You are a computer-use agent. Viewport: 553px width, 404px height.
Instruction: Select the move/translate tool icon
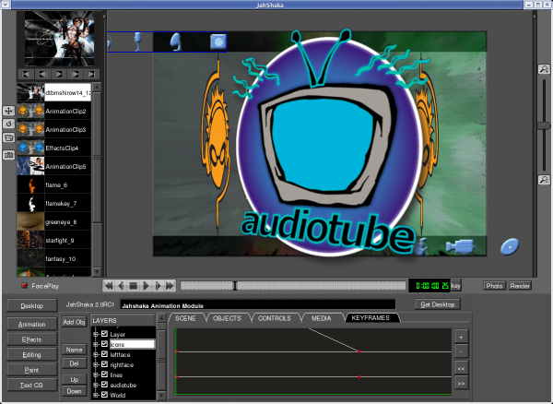(8, 111)
